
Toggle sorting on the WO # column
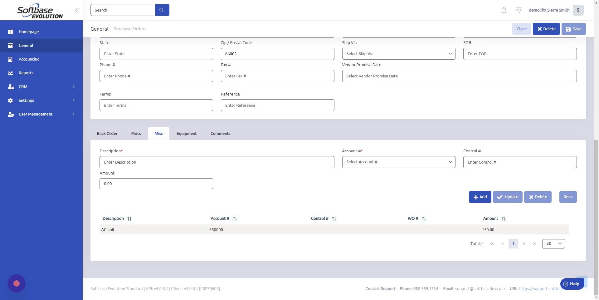(424, 218)
